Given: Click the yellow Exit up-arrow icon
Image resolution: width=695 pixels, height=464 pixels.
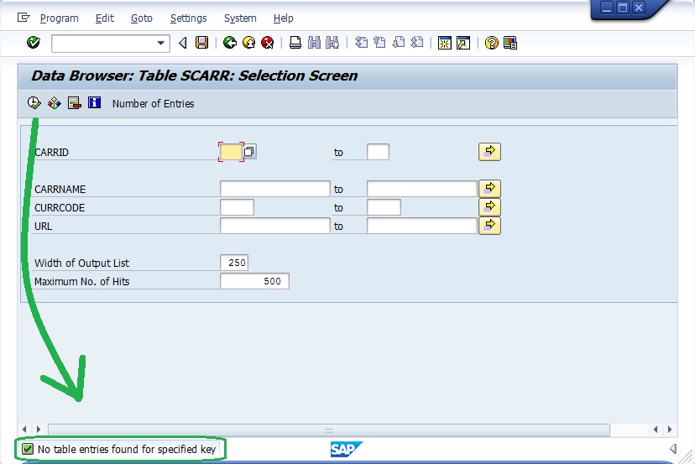Looking at the screenshot, I should pyautogui.click(x=248, y=43).
